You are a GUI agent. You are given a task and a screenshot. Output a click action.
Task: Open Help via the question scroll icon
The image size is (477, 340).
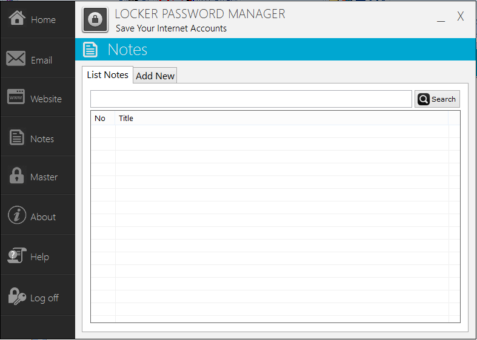[x=16, y=255]
